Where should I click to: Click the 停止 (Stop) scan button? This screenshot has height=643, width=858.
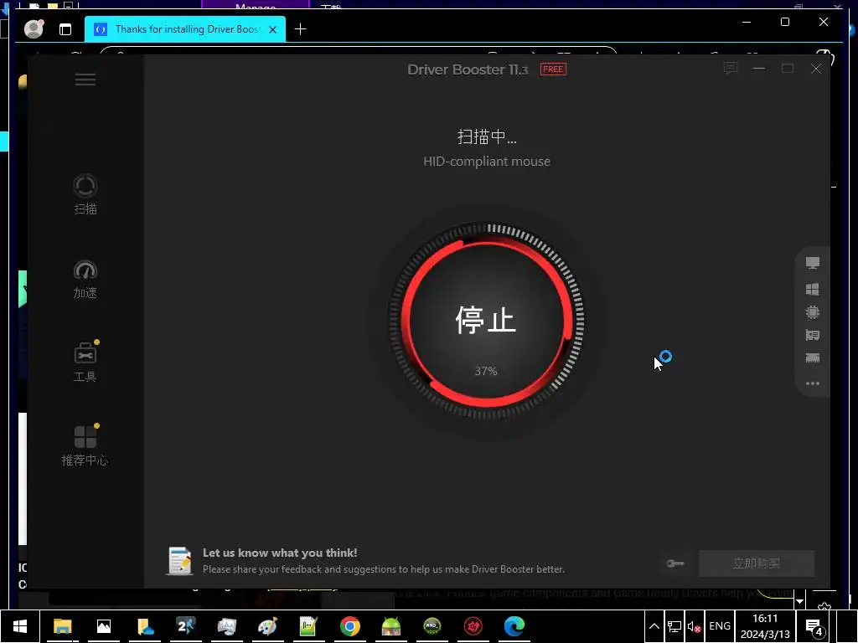pos(486,321)
